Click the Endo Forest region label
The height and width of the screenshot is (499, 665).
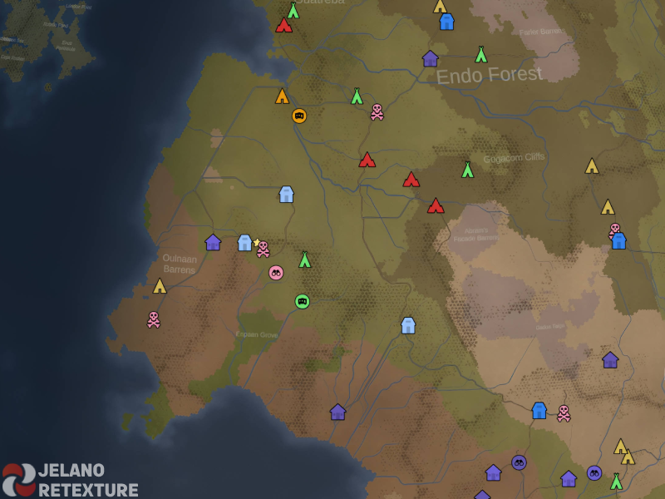489,76
